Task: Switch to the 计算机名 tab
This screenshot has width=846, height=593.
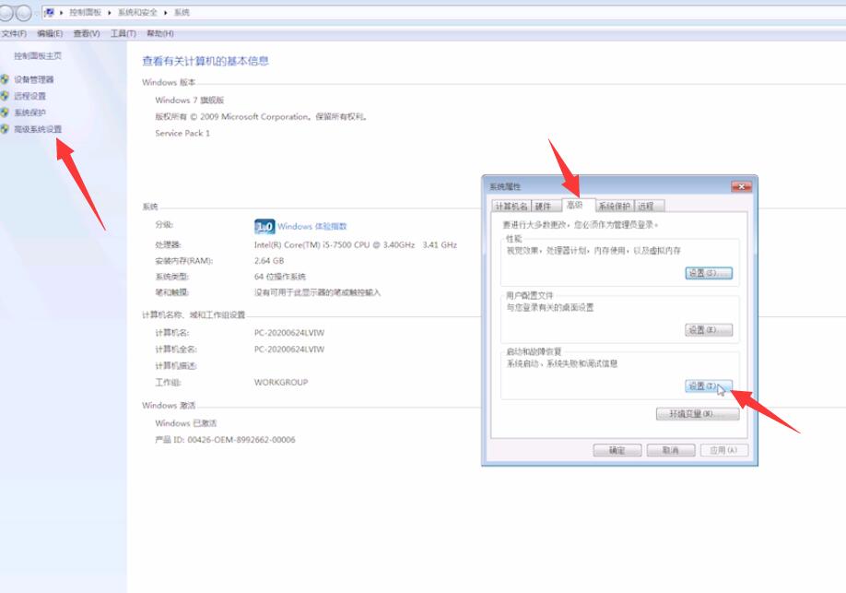Action: [x=511, y=207]
